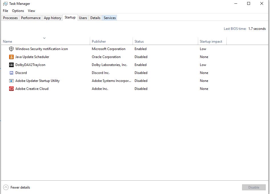Viewport: 270px width, 194px height.
Task: Click Microsoft Corporation publisher cell
Action: coord(108,49)
